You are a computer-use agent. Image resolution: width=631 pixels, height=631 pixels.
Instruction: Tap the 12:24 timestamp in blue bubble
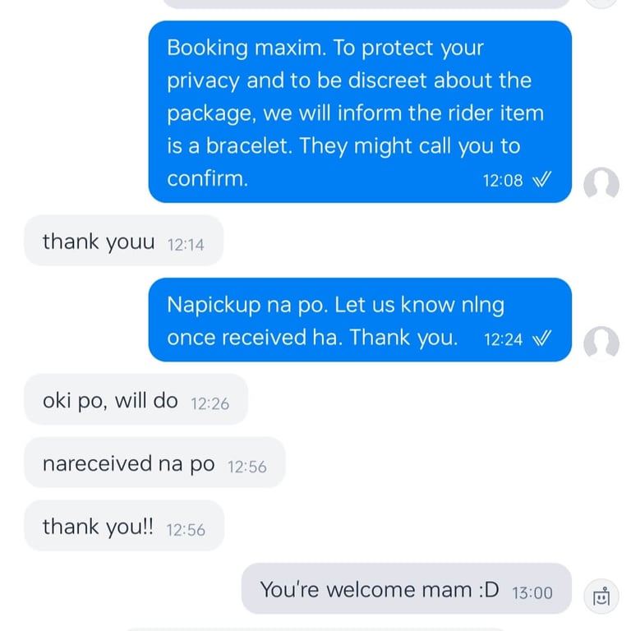point(503,339)
